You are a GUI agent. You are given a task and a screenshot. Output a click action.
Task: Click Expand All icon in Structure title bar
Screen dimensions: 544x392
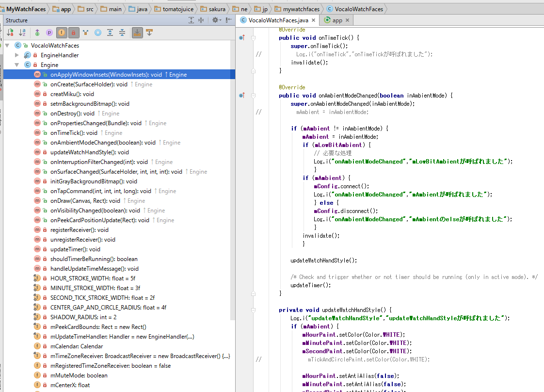191,20
